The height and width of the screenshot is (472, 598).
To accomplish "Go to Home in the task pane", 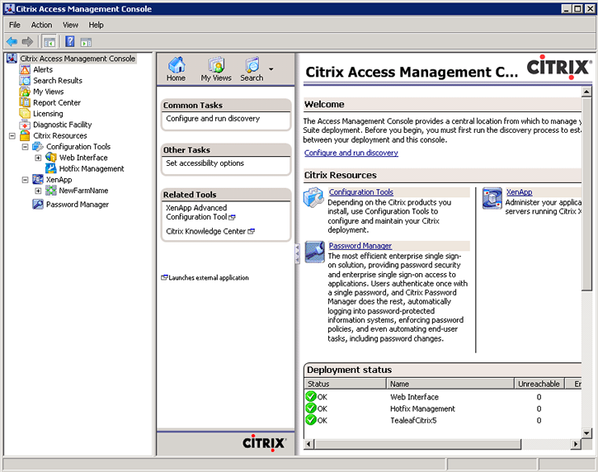I will coord(177,69).
